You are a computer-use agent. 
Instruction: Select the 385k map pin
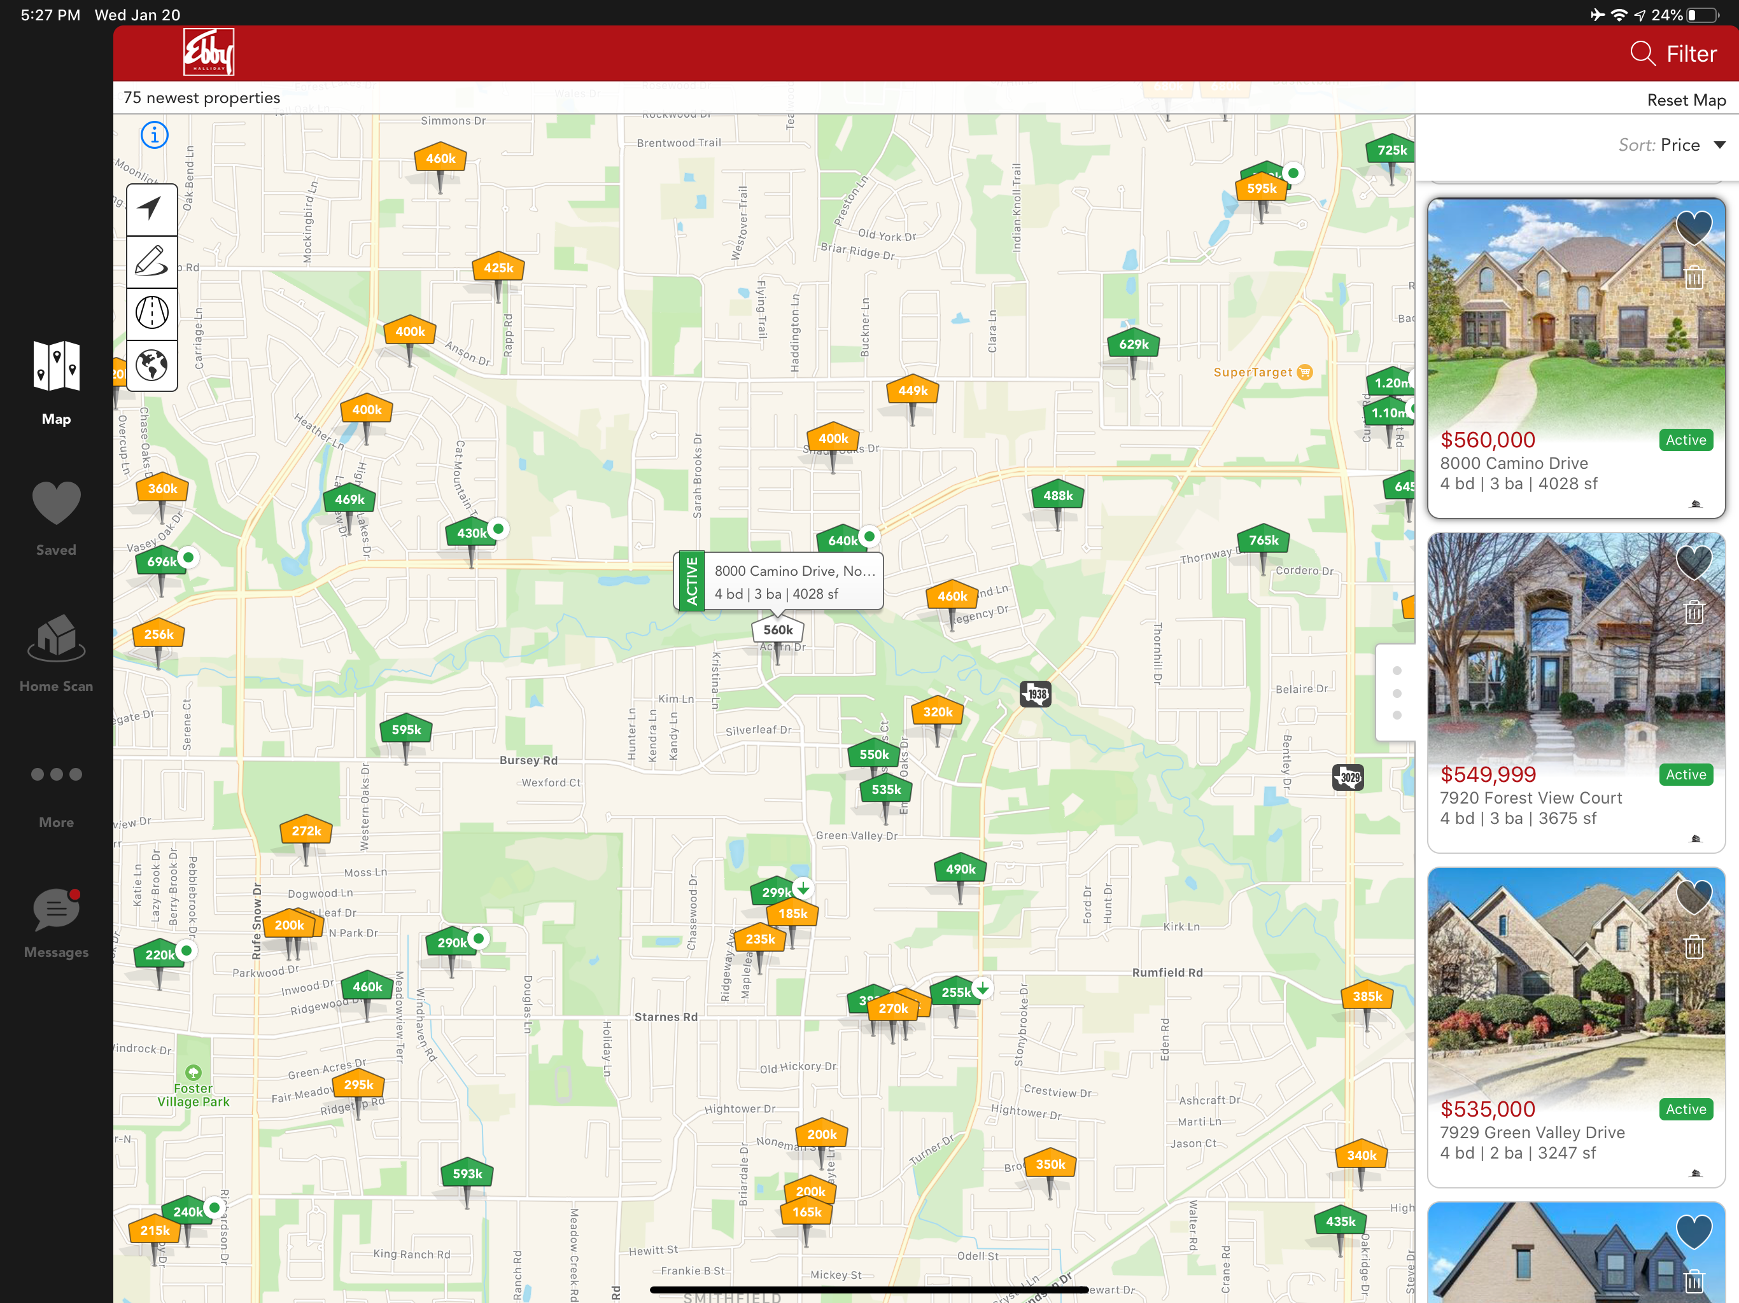tap(1367, 996)
